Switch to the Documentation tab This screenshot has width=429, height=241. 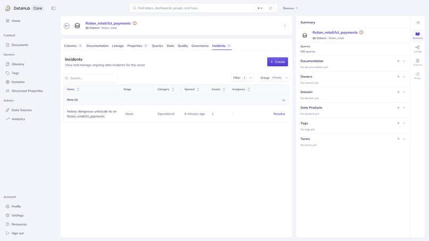point(97,46)
